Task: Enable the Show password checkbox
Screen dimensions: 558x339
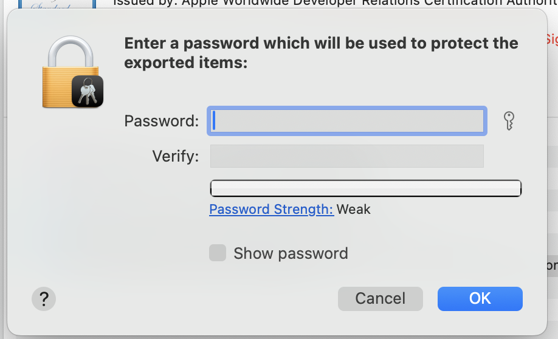Action: click(218, 253)
